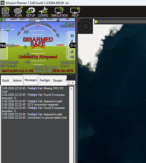
Task: Open the PreFlight tab
Action: pos(45,81)
